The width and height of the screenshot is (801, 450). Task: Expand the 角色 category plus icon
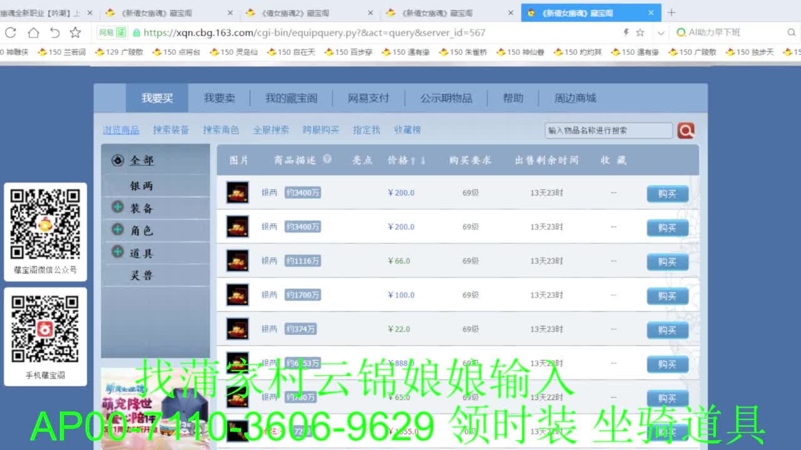tap(117, 229)
